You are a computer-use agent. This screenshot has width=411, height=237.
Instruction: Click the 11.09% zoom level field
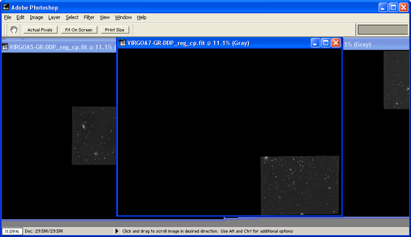pyautogui.click(x=12, y=231)
